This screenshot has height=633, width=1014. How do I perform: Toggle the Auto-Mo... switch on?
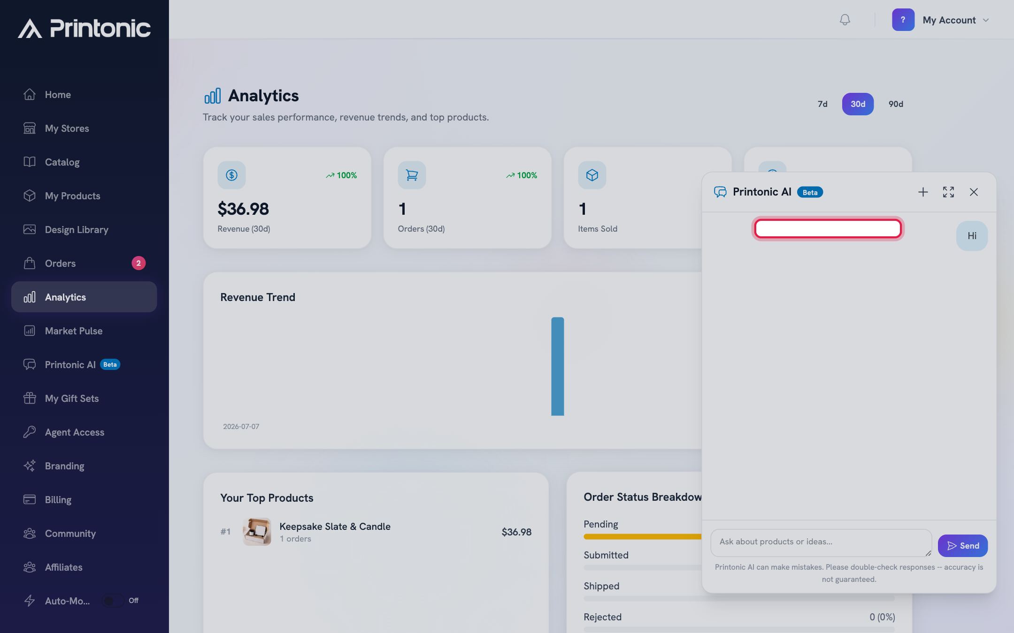click(113, 601)
